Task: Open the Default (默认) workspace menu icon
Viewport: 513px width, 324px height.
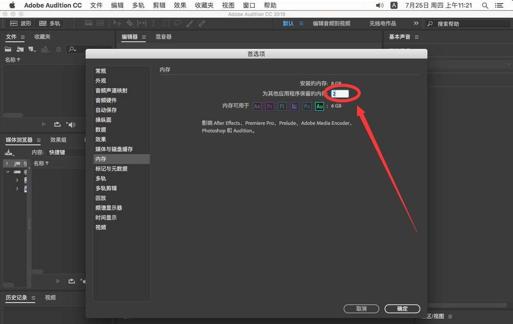Action: point(301,24)
